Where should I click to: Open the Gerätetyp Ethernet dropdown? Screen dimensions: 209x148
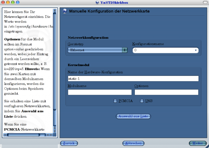coord(97,50)
